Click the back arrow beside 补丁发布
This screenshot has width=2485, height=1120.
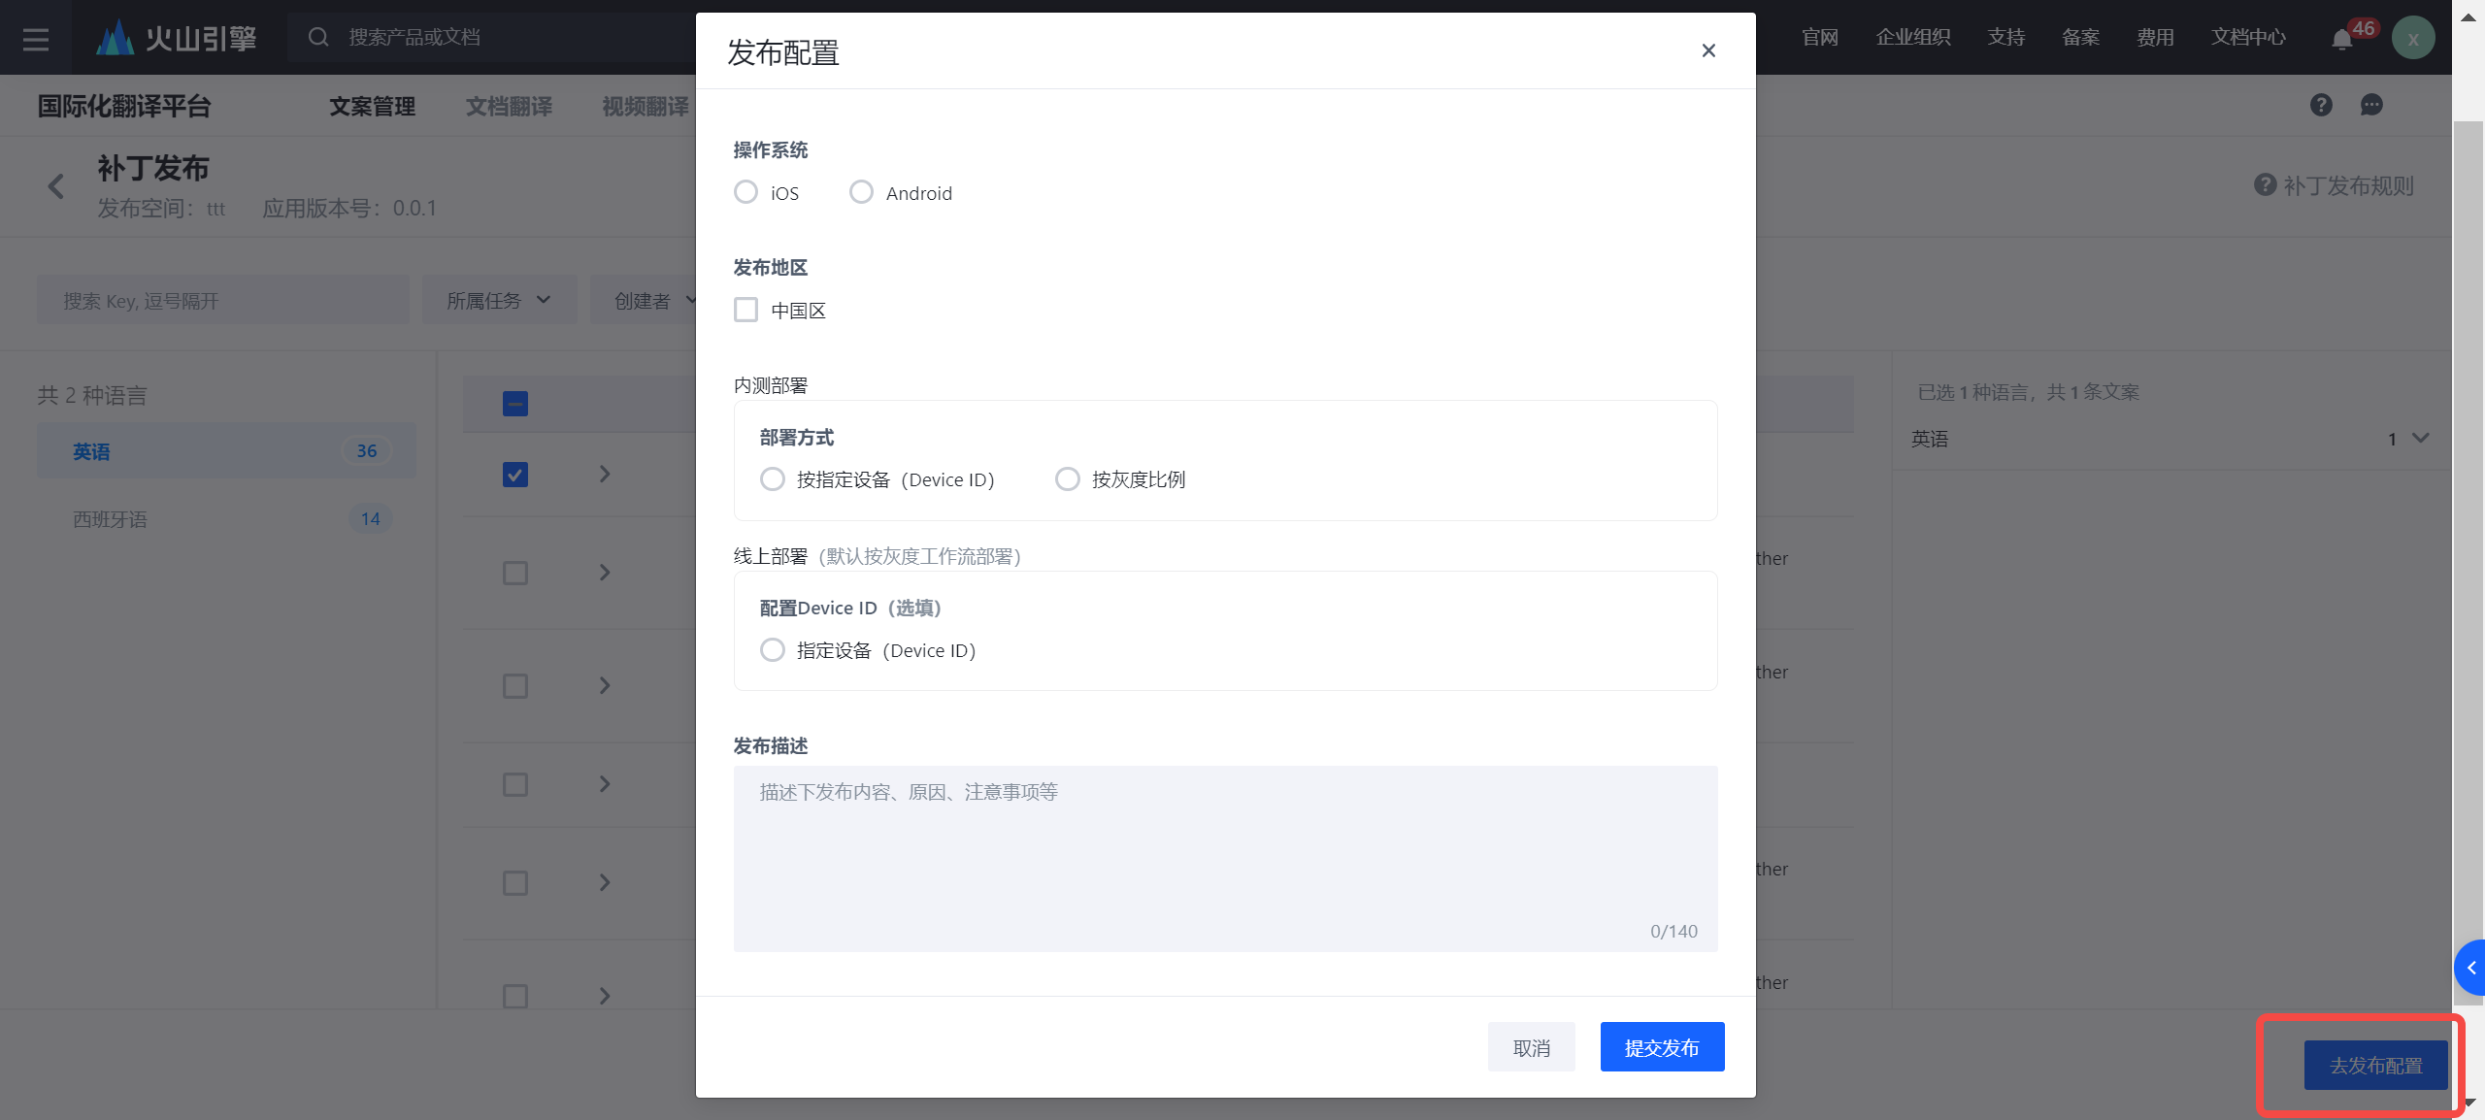click(56, 186)
